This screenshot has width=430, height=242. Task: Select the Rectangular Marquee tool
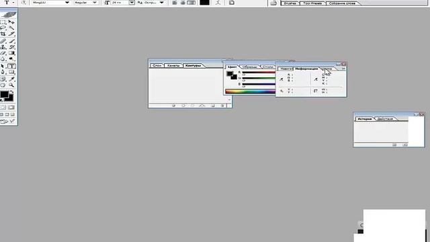pyautogui.click(x=3, y=22)
